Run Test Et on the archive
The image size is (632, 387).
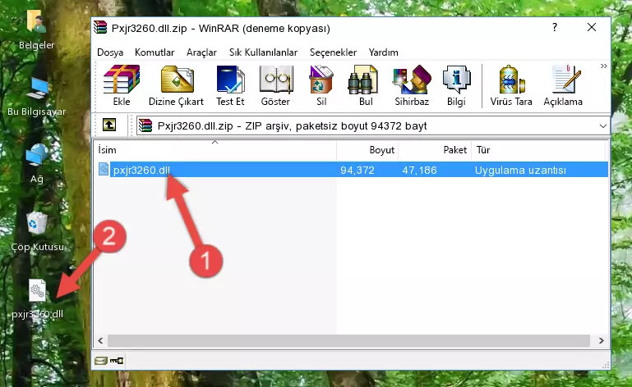(x=230, y=86)
